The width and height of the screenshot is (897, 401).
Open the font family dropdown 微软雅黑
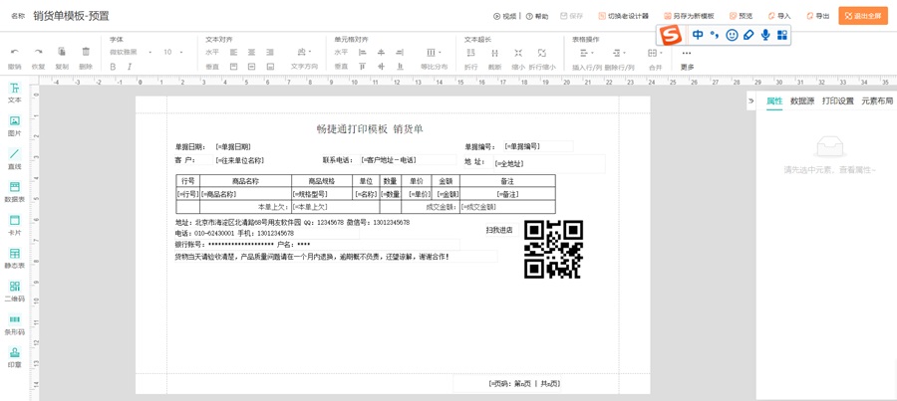(x=131, y=52)
